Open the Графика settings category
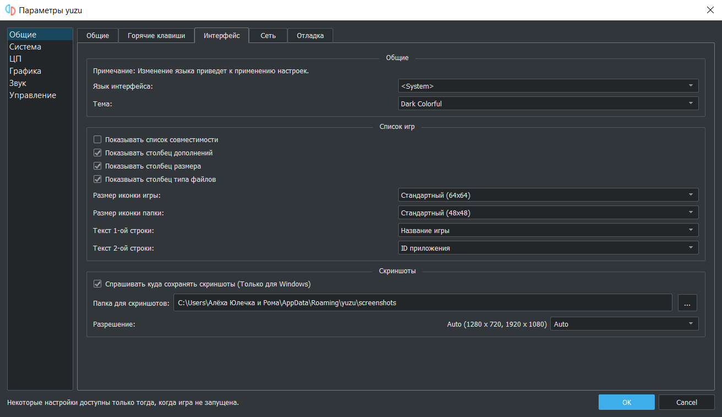Image resolution: width=722 pixels, height=417 pixels. pos(40,71)
